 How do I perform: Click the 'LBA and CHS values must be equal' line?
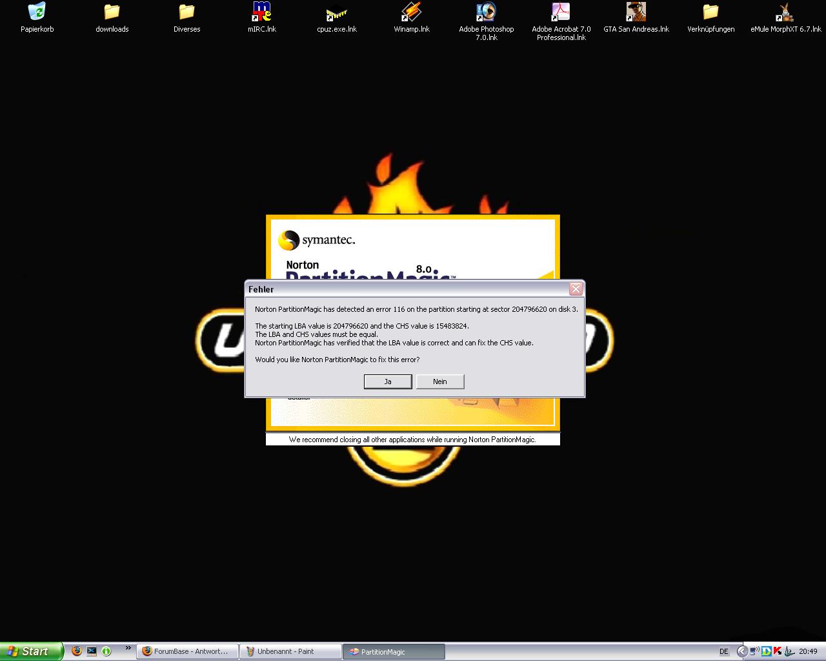tap(316, 334)
